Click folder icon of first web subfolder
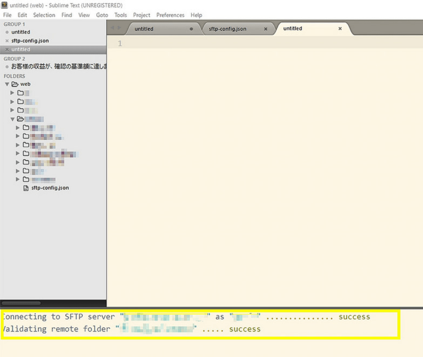 coord(20,93)
